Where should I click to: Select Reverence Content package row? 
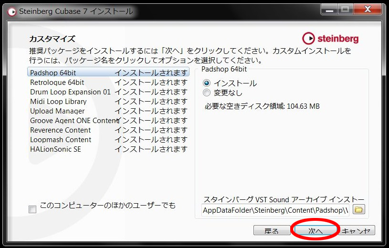[x=108, y=130]
